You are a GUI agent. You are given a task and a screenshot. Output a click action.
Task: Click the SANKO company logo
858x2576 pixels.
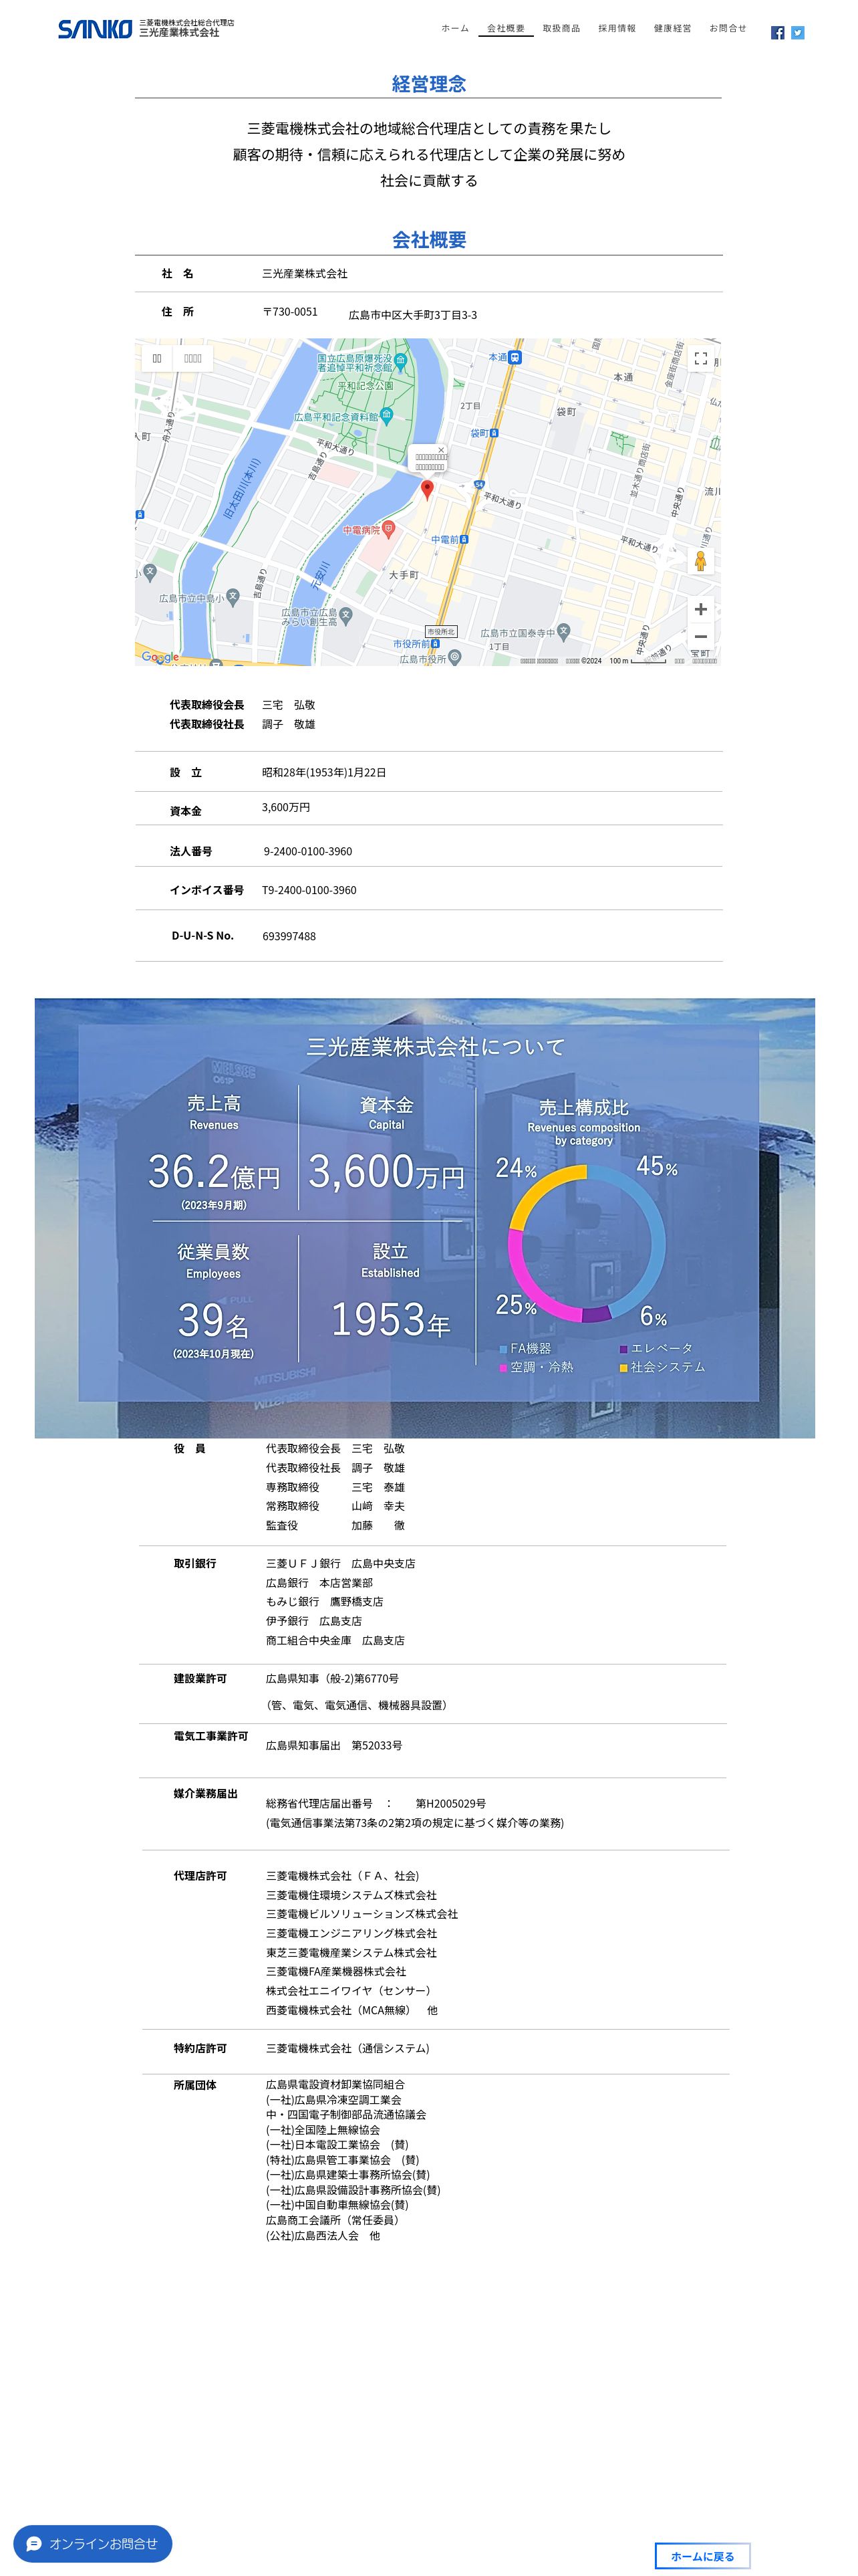(x=95, y=29)
